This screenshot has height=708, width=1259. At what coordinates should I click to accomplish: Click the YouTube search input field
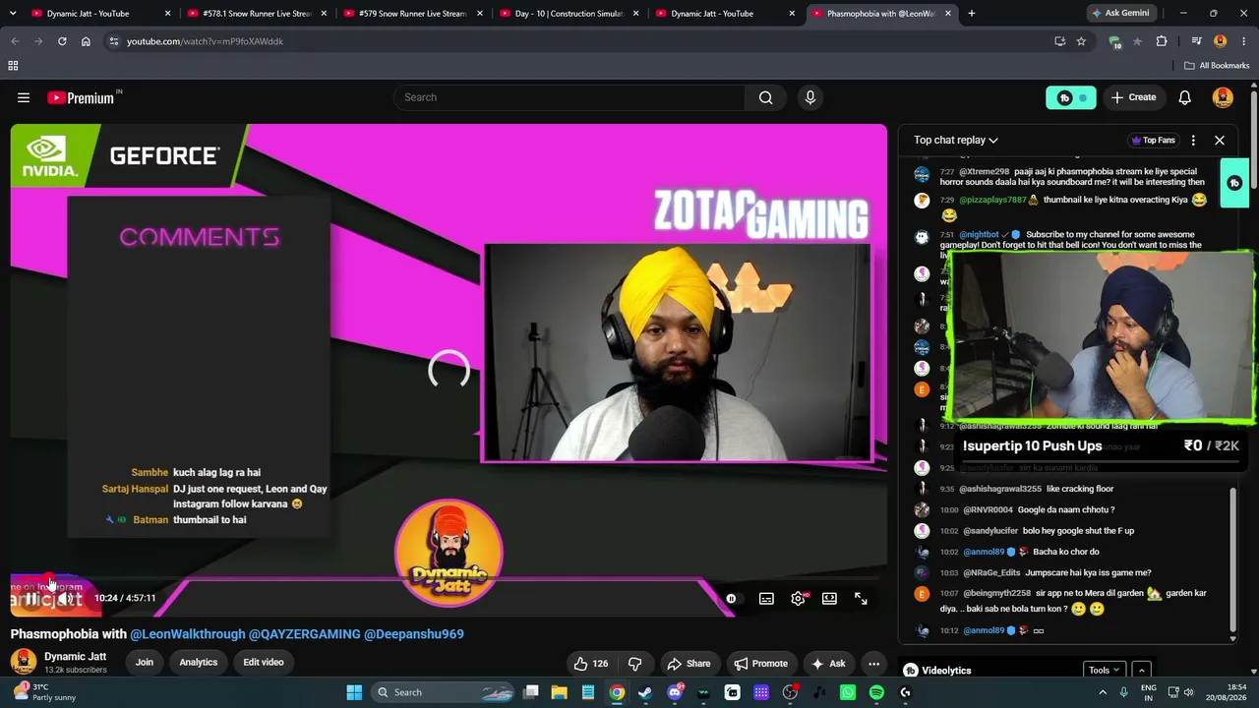tap(570, 97)
